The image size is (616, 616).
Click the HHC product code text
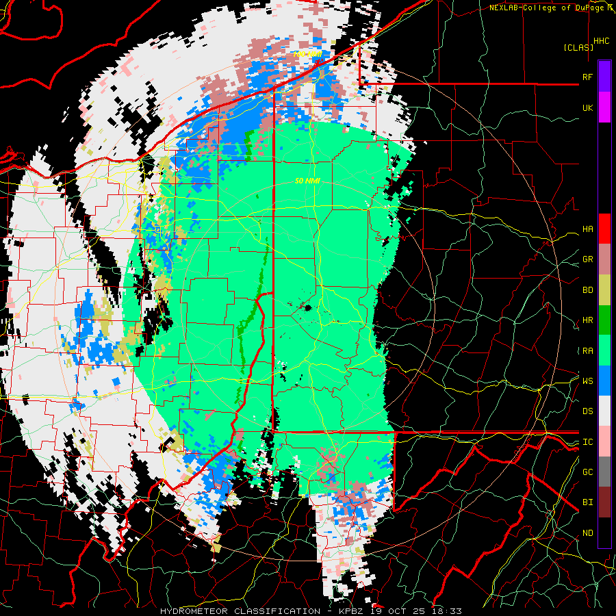[x=602, y=41]
